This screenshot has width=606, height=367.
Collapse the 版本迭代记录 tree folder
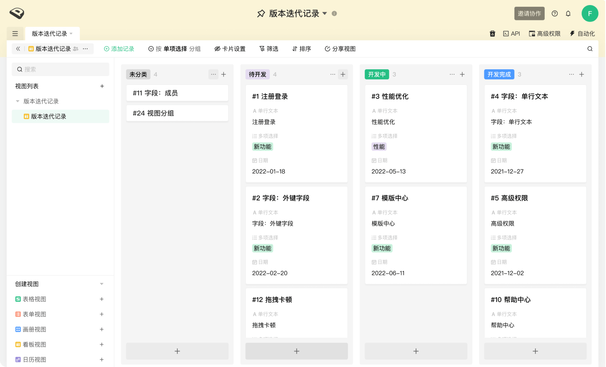point(17,102)
